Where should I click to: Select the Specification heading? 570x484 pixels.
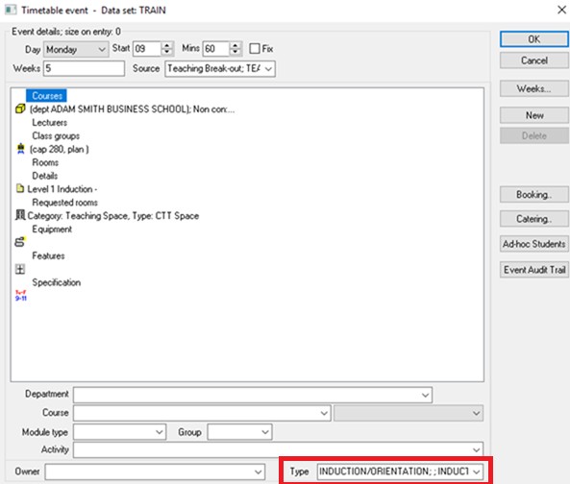click(x=57, y=282)
